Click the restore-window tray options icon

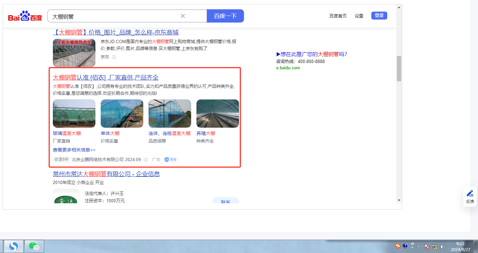(x=413, y=244)
